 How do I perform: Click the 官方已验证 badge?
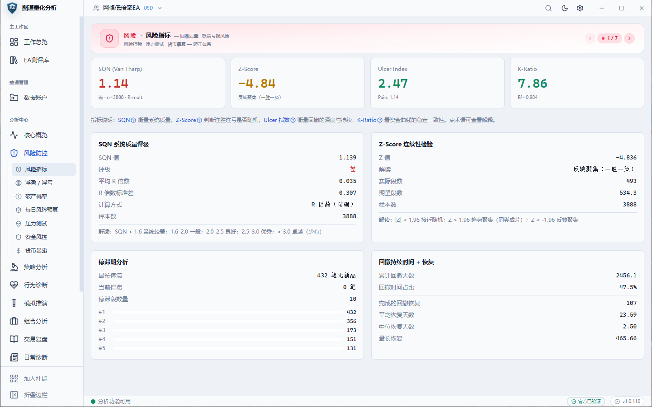point(586,401)
